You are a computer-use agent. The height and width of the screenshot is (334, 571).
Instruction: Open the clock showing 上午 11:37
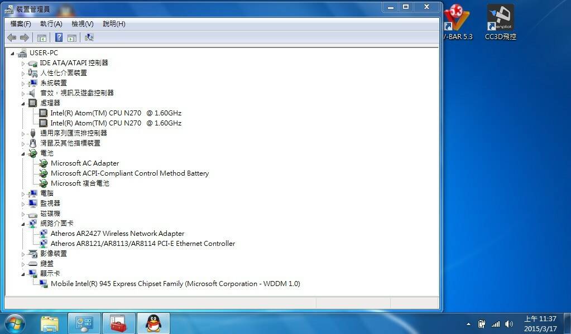(540, 323)
